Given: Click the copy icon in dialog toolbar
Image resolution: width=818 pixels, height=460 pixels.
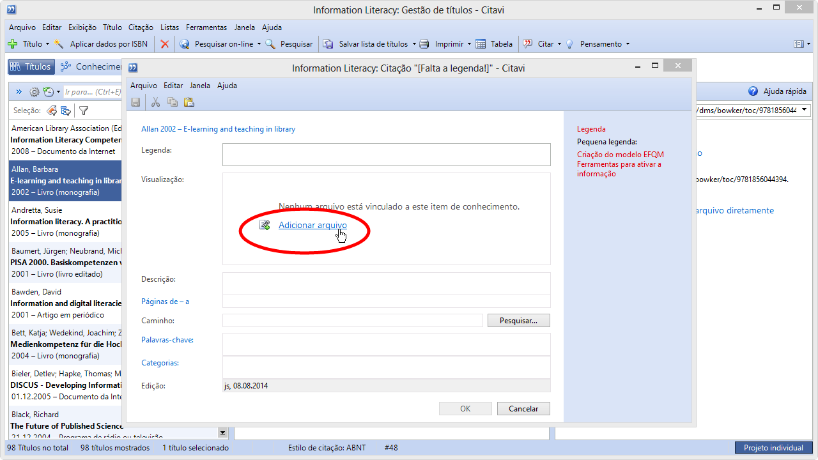Looking at the screenshot, I should (172, 102).
